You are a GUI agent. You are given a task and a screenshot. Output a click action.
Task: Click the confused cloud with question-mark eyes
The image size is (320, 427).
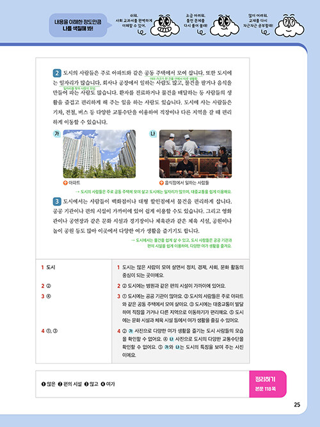pyautogui.click(x=289, y=26)
